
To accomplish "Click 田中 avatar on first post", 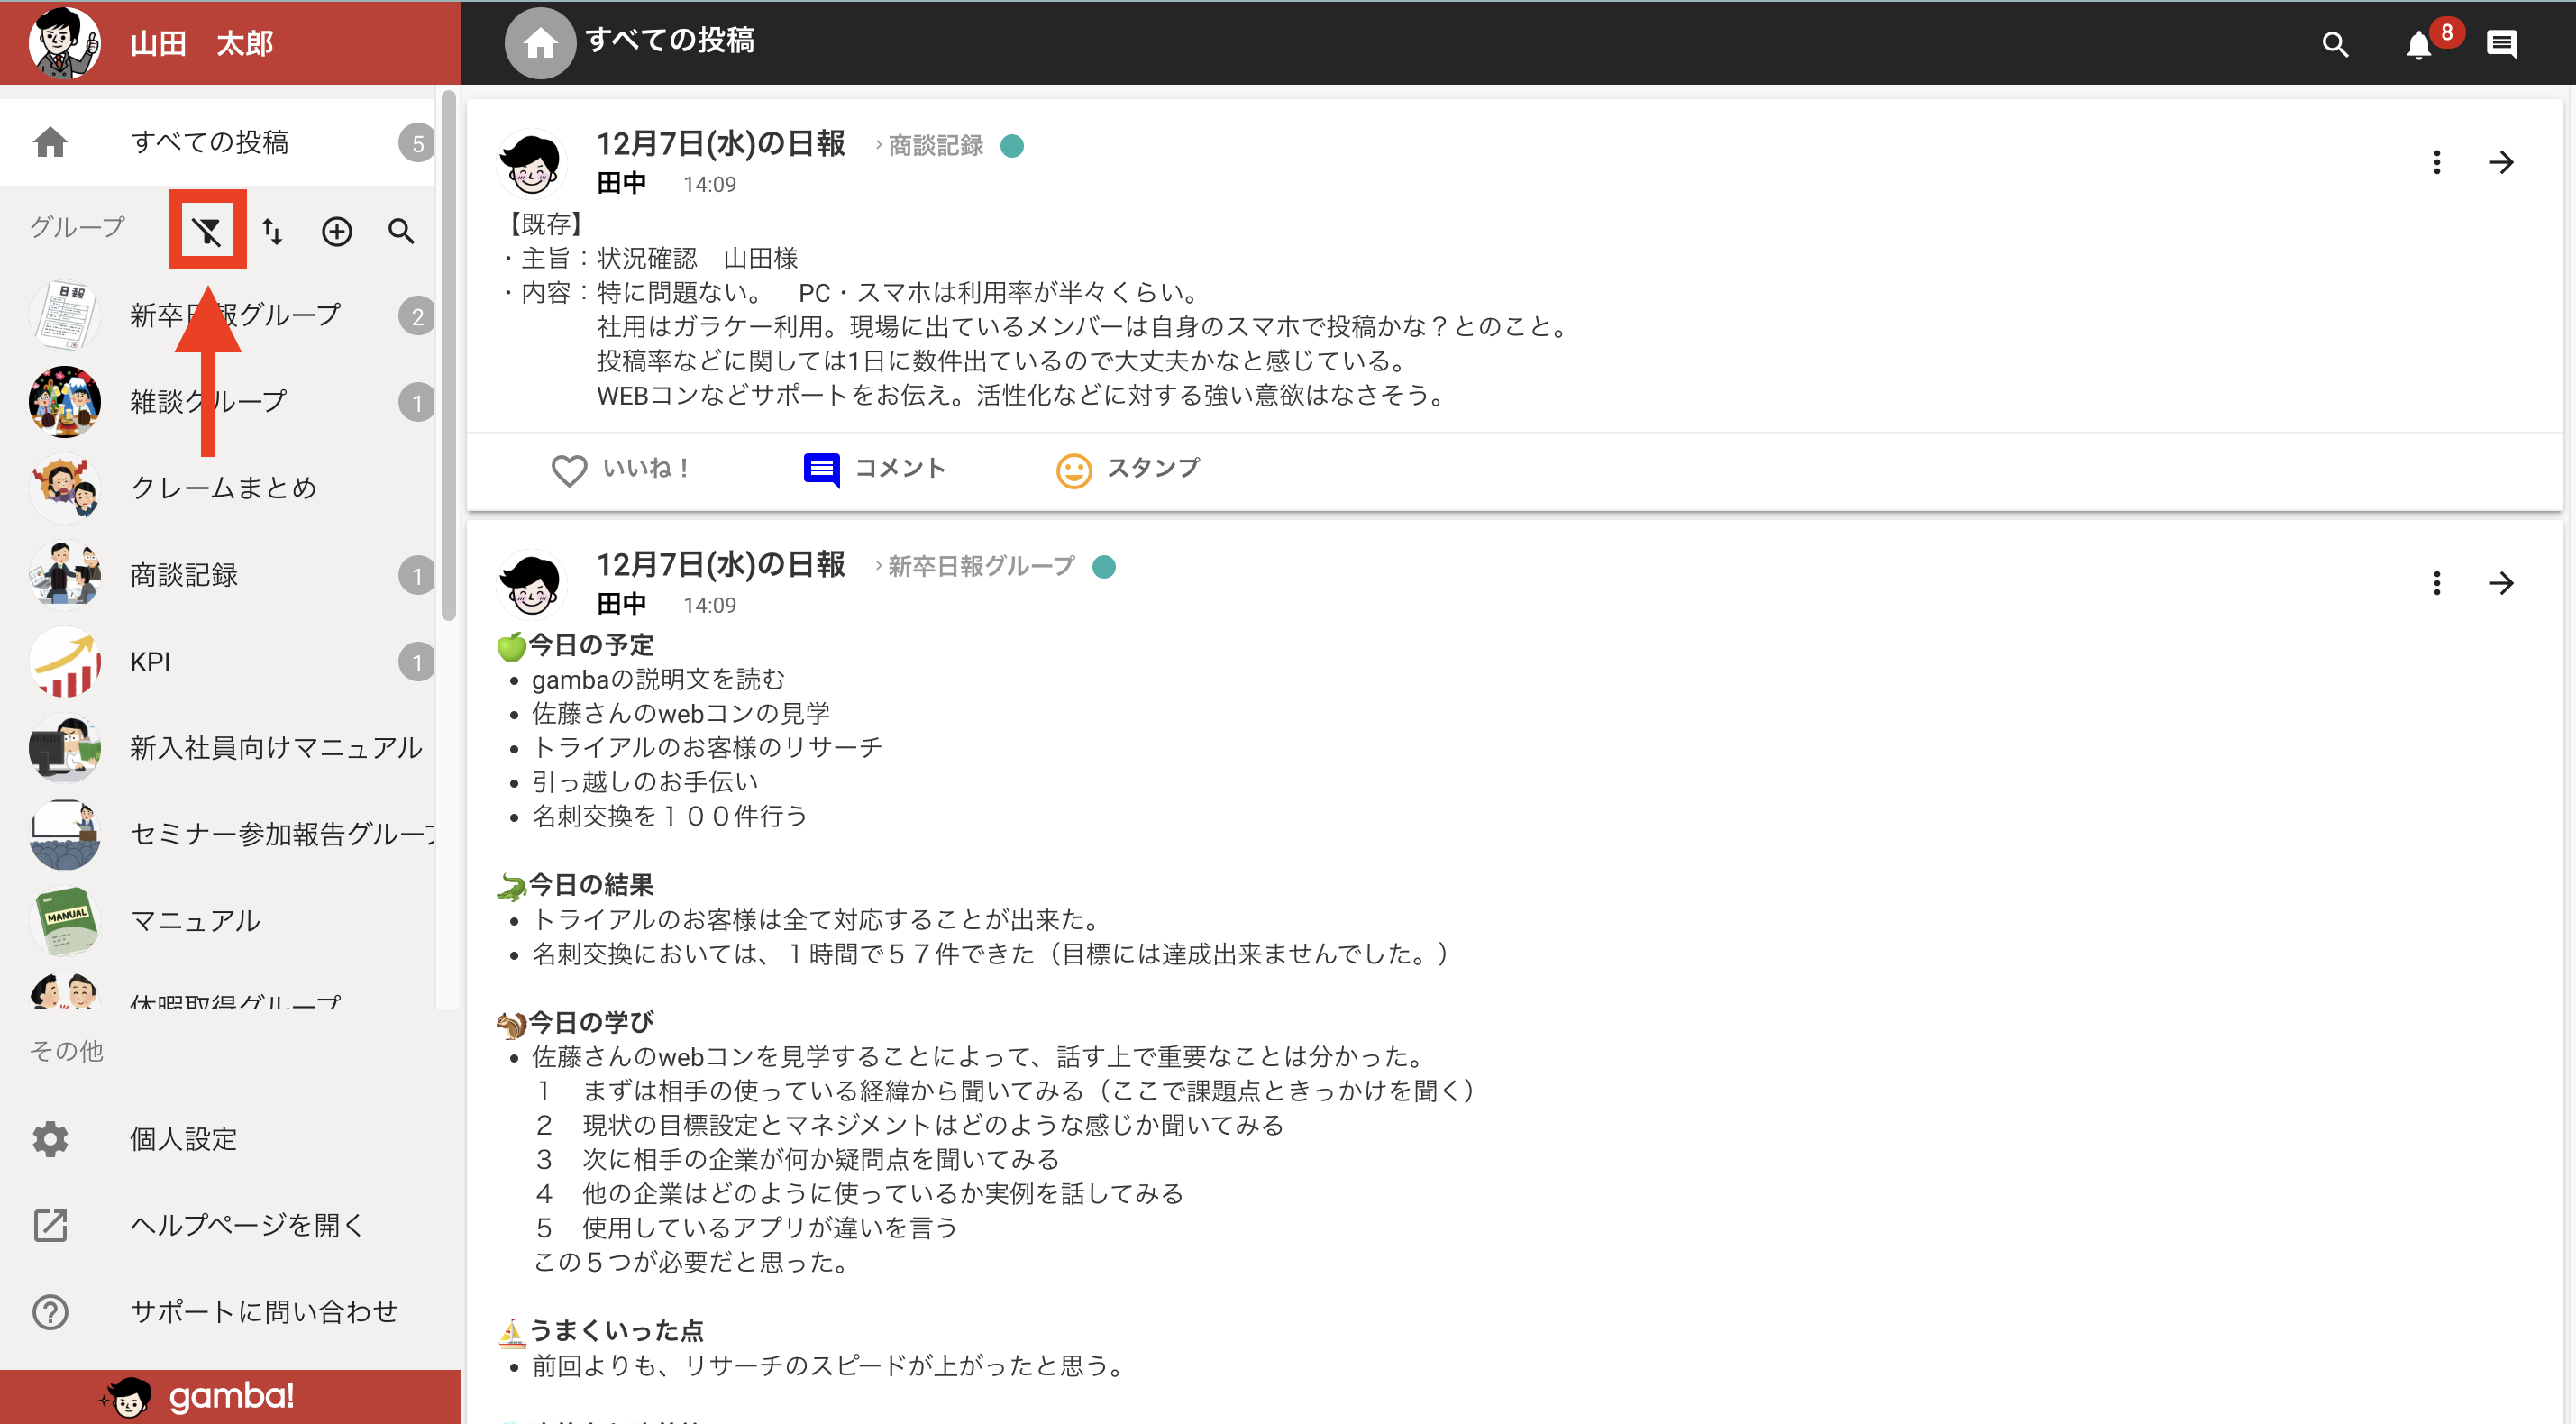I will click(532, 163).
